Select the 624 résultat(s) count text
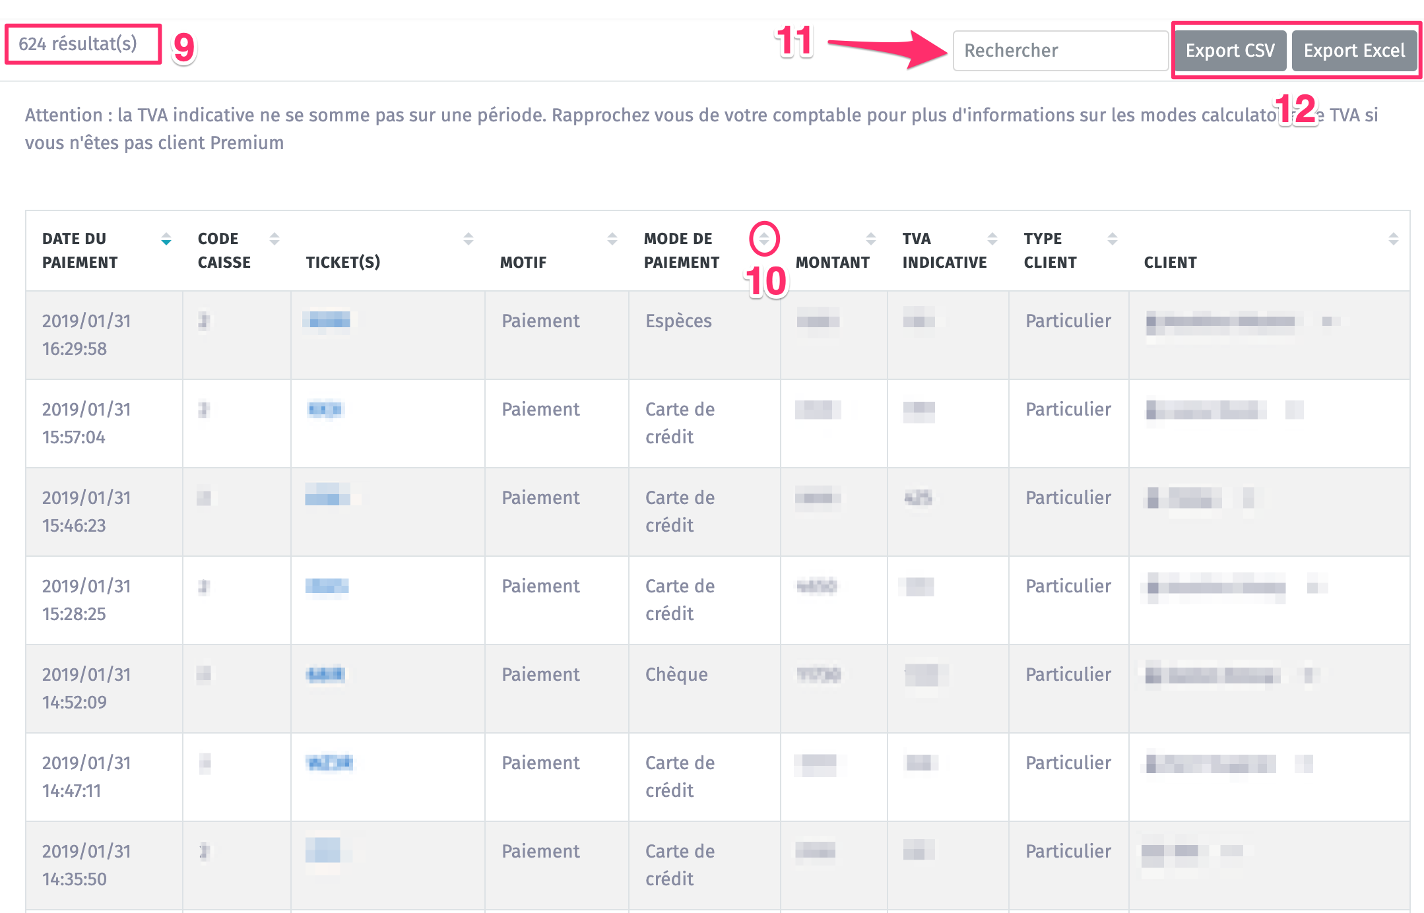 (78, 44)
